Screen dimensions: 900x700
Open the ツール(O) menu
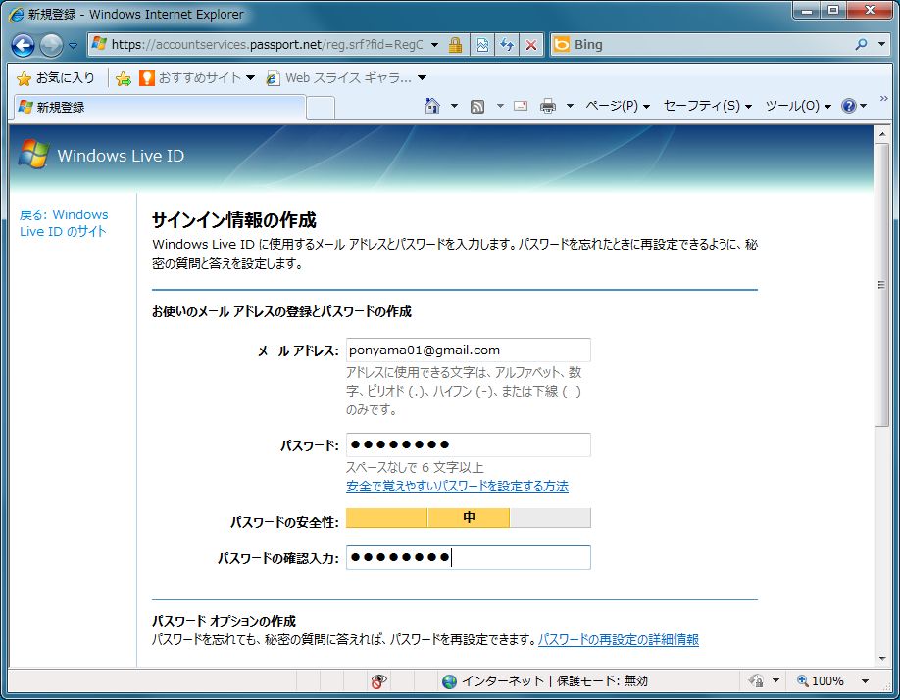pos(798,106)
